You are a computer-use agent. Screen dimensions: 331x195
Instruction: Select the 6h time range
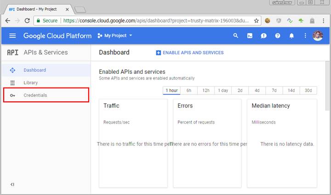(189, 90)
